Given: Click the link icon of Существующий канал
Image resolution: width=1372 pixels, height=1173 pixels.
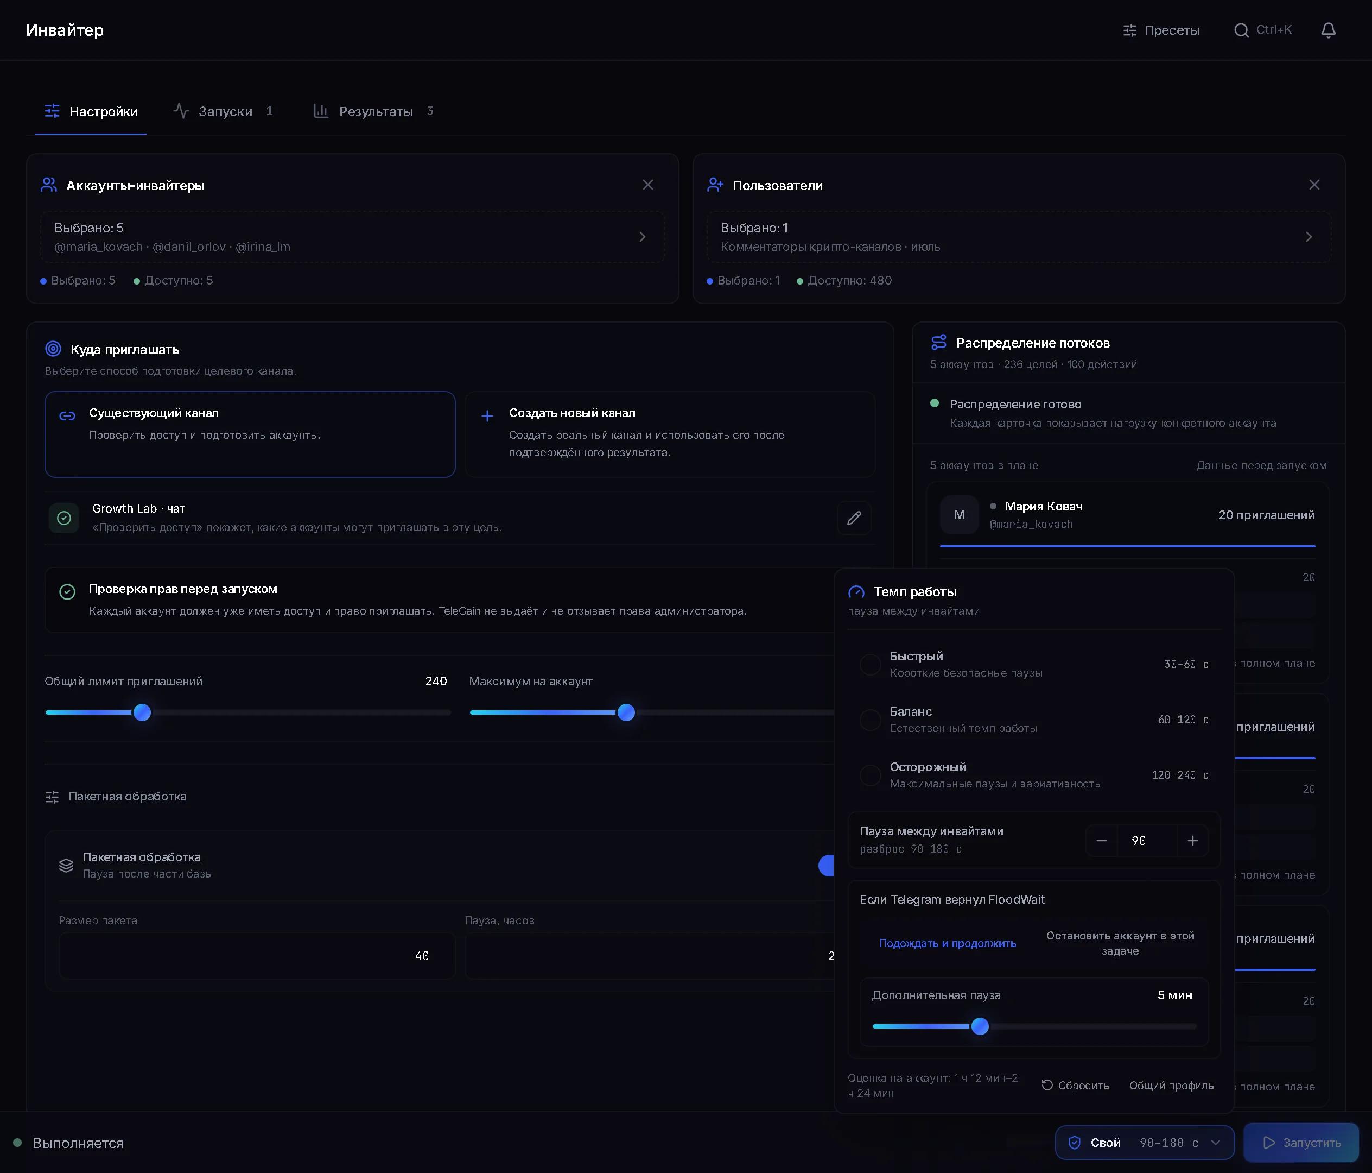Looking at the screenshot, I should (x=67, y=416).
